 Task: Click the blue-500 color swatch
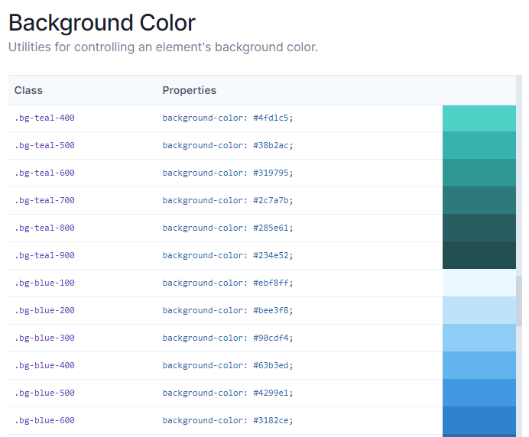pos(479,393)
